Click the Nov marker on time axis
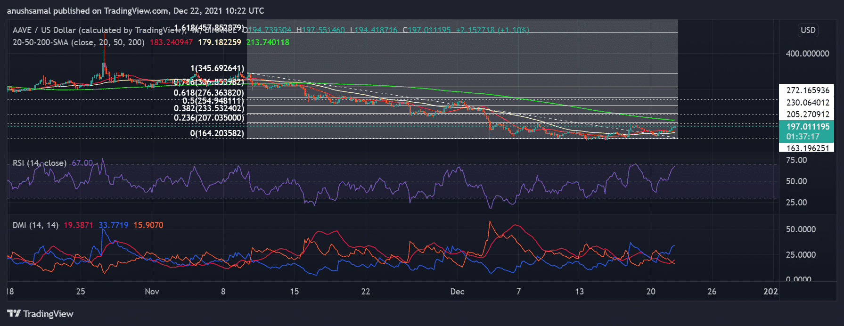Image resolution: width=844 pixels, height=326 pixels. pos(152,292)
